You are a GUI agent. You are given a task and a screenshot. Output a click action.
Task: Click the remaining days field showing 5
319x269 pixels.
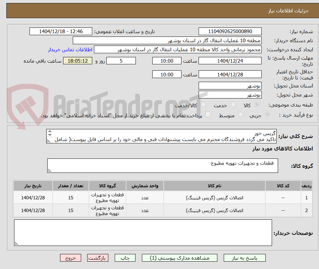121,61
